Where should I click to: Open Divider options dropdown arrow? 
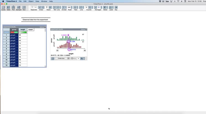pos(66,7)
